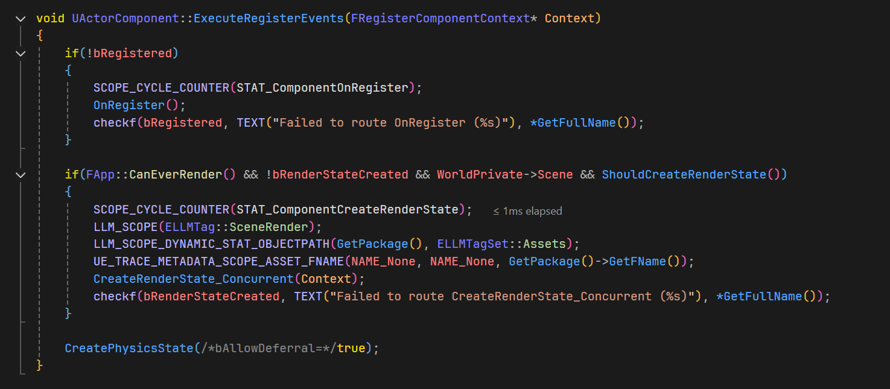The width and height of the screenshot is (890, 389).
Task: Fold the FApp::CanEverRender if block
Action: 21,175
